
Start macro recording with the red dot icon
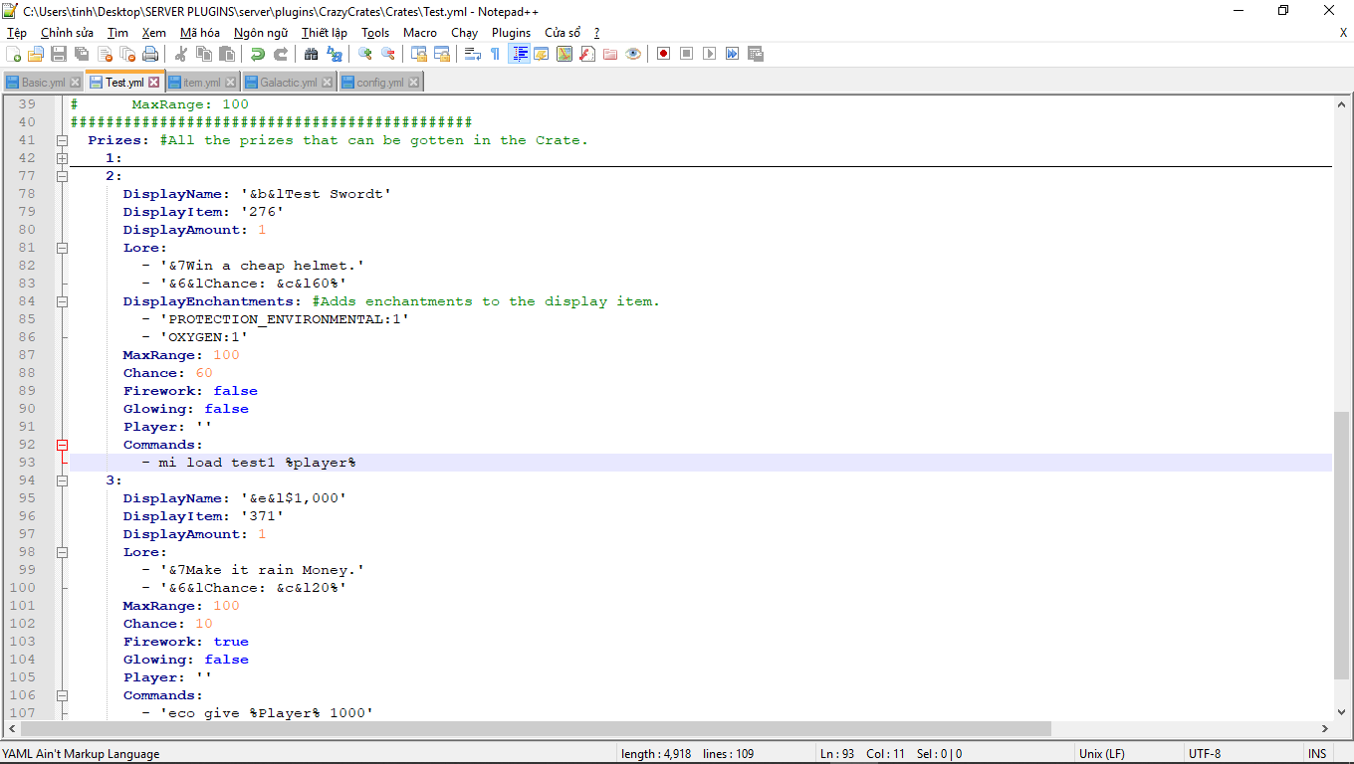click(x=663, y=54)
